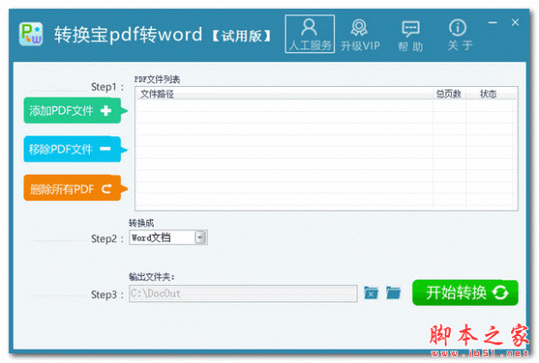Click the PDF文件列表 label
539x363 pixels.
[156, 80]
